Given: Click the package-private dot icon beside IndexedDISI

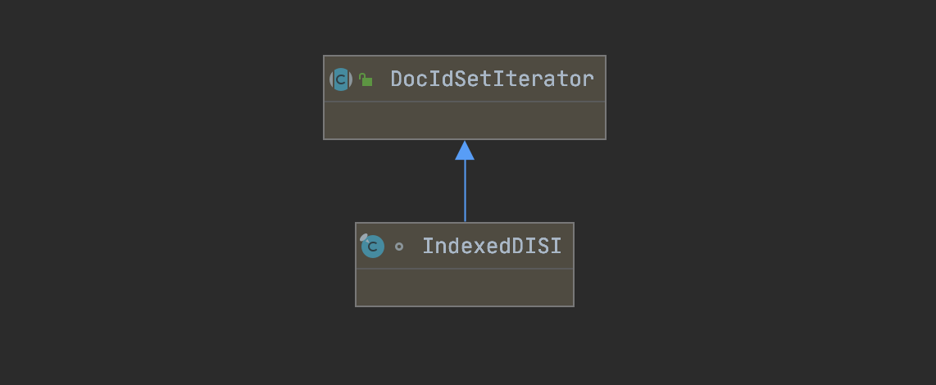Looking at the screenshot, I should (x=399, y=246).
